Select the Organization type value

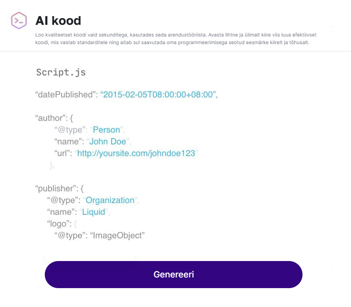coord(110,200)
